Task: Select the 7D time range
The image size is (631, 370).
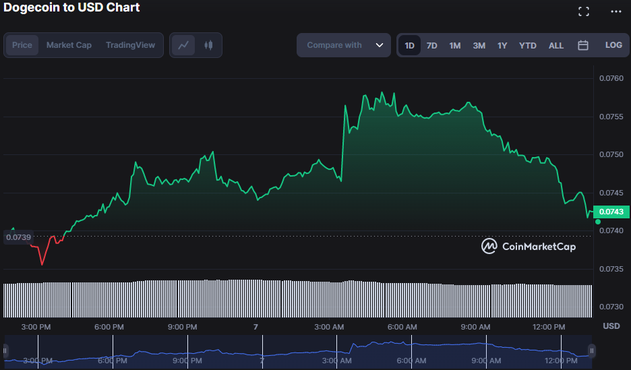Action: click(x=432, y=45)
